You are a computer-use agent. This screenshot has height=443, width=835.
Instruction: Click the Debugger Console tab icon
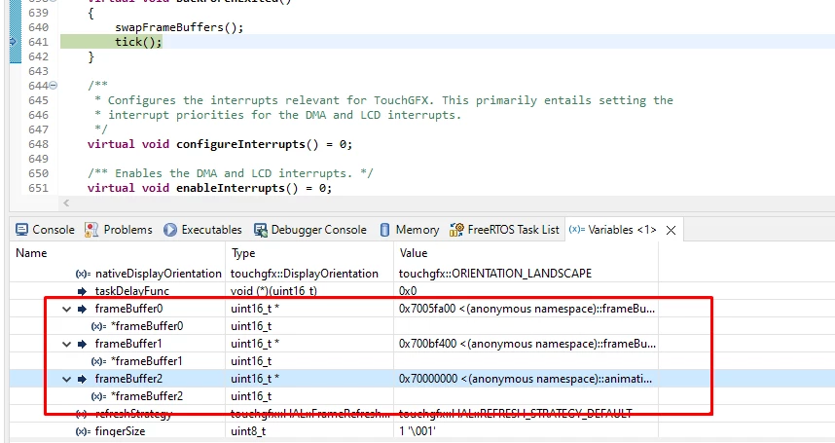pyautogui.click(x=261, y=230)
